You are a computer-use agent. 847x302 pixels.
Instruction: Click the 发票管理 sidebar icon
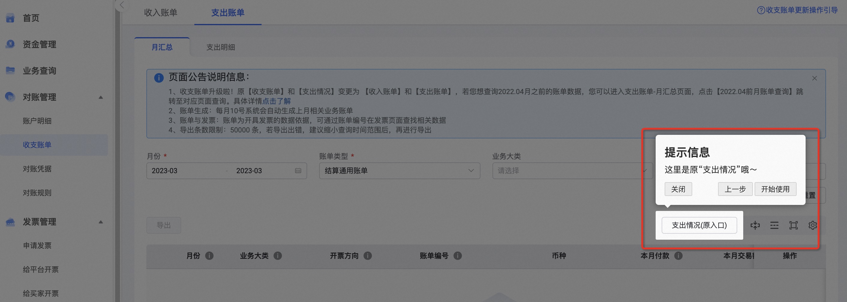(10, 222)
